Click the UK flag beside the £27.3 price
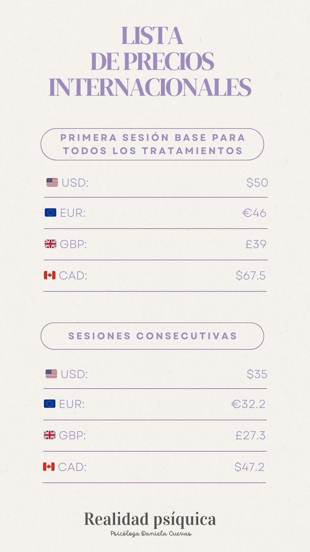 point(49,435)
